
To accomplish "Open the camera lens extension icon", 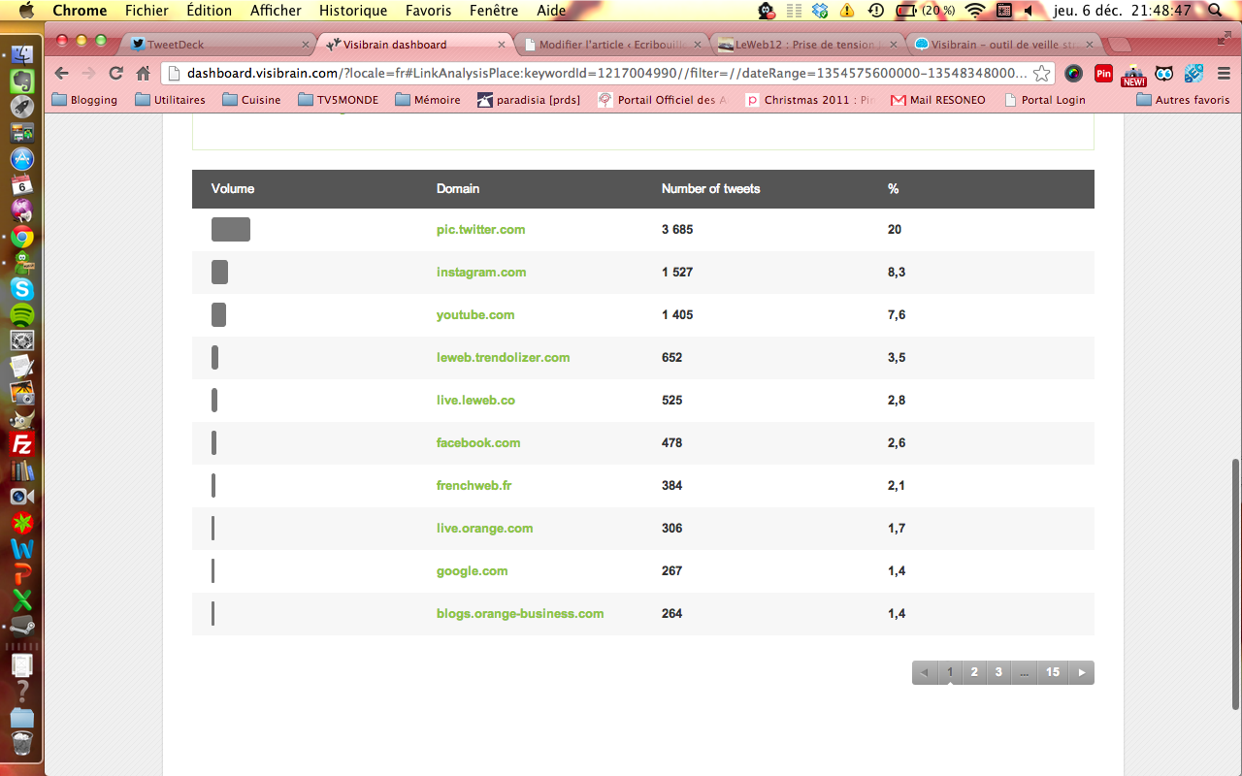I will tap(1073, 73).
